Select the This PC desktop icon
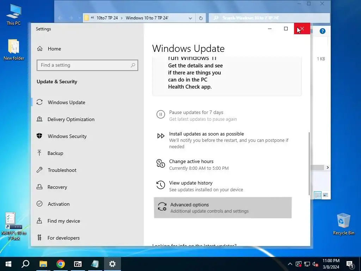This screenshot has height=271, width=361. [14, 15]
